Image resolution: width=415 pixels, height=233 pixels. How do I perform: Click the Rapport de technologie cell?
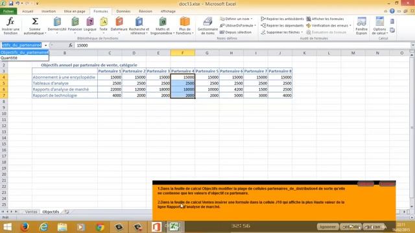coord(65,95)
